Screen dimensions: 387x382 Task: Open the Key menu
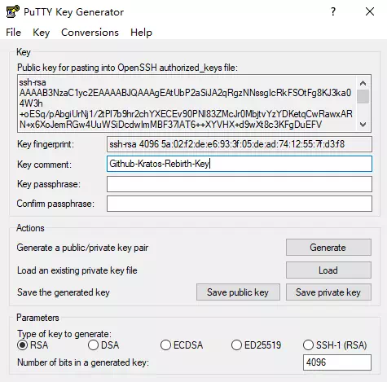[41, 33]
